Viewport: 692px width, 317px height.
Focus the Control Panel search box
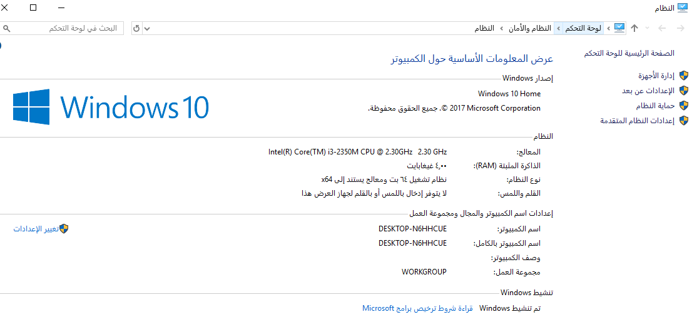(x=62, y=28)
